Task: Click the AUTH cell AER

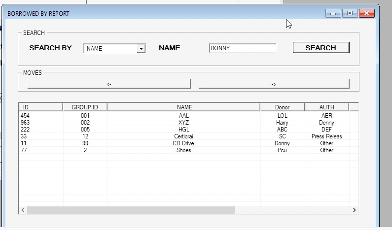Action: (x=327, y=116)
